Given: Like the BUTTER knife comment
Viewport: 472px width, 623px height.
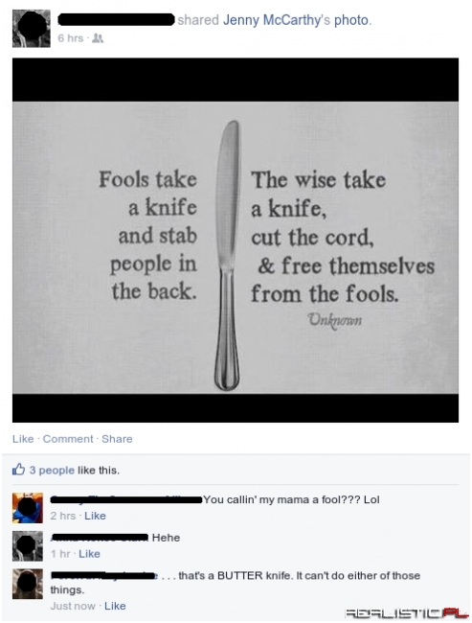Looking at the screenshot, I should pos(115,606).
